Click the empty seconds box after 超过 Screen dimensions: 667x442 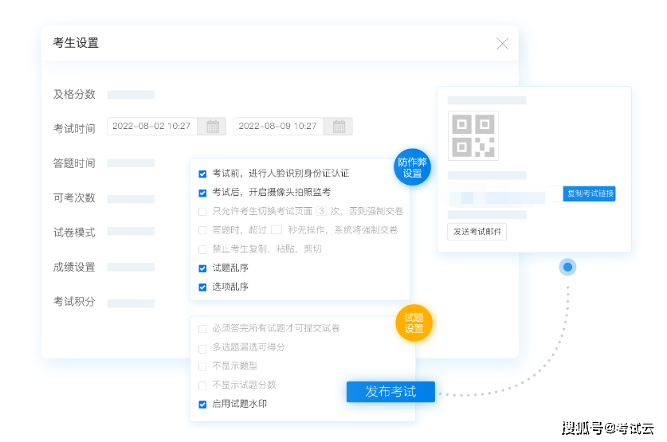(277, 230)
